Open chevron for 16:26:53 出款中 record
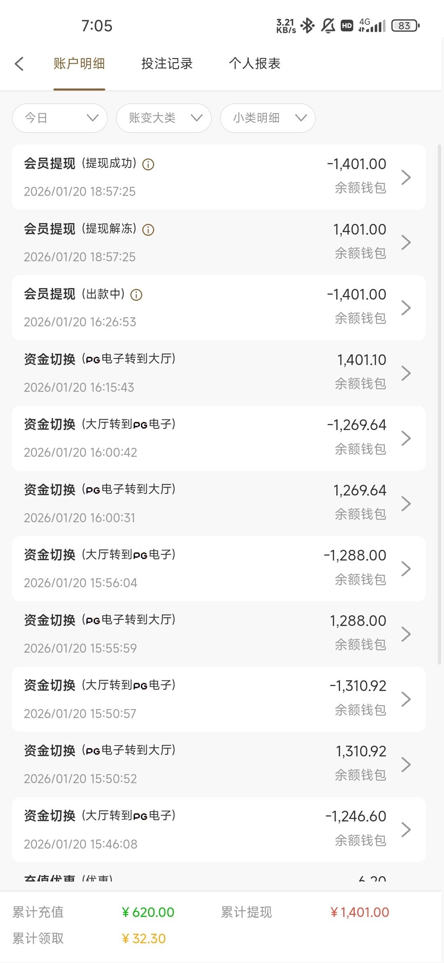This screenshot has width=444, height=963. click(x=406, y=308)
